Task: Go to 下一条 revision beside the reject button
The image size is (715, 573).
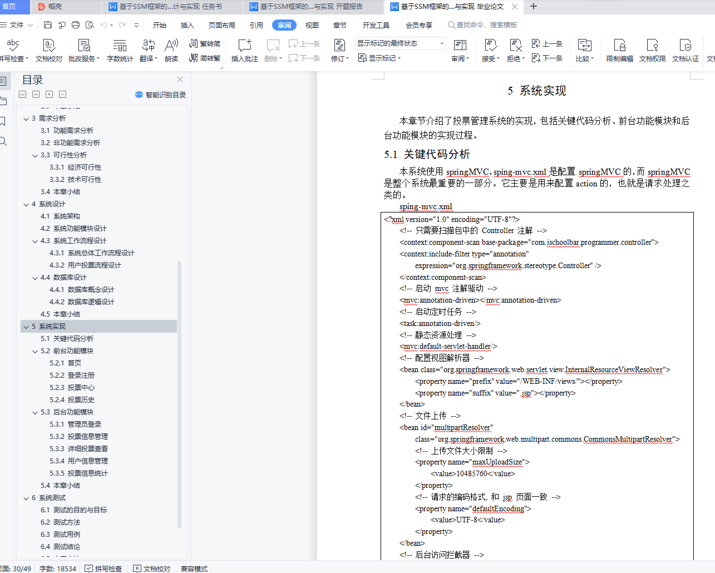Action: point(548,58)
